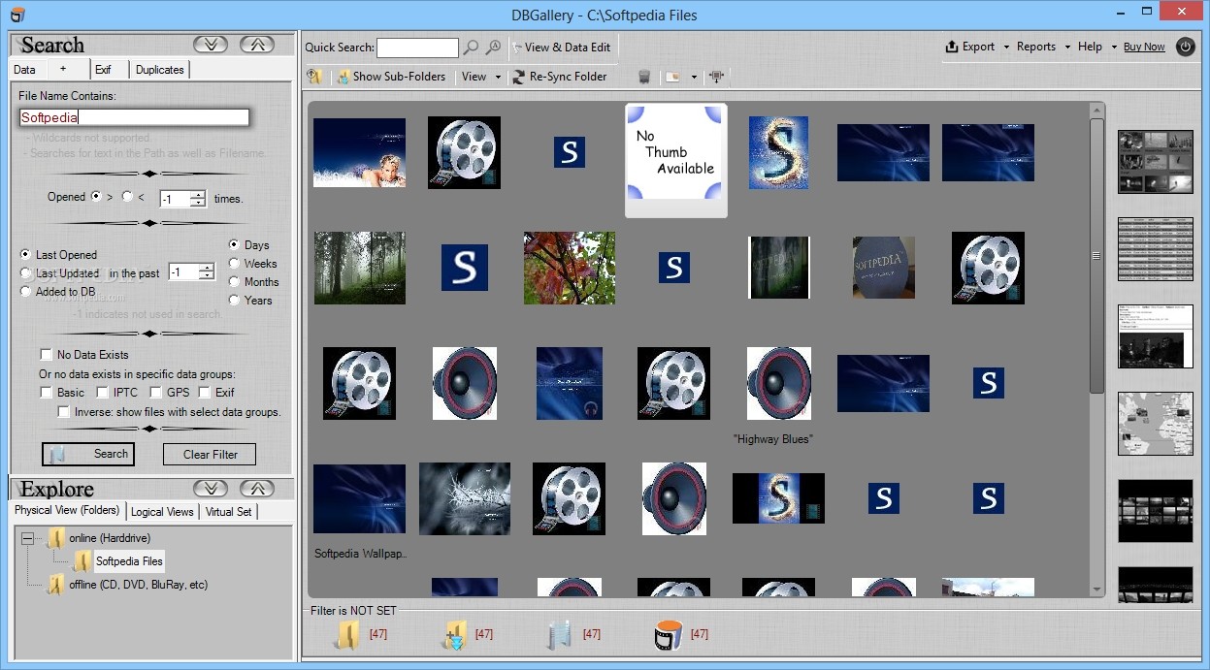Select Opened greater-than radio button
The width and height of the screenshot is (1210, 670).
pos(96,196)
